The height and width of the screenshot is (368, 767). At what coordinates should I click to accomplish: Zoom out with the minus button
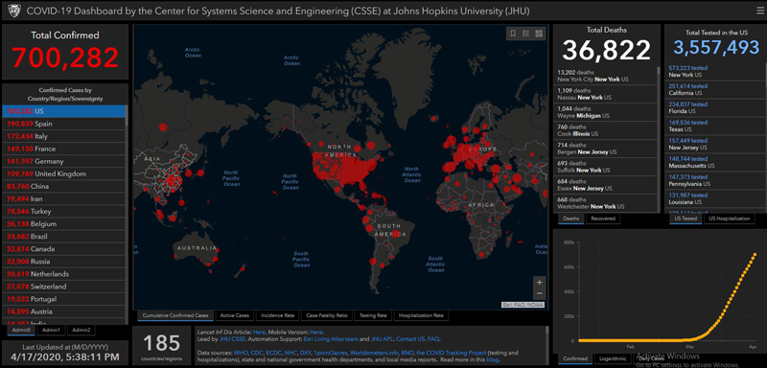click(x=539, y=293)
